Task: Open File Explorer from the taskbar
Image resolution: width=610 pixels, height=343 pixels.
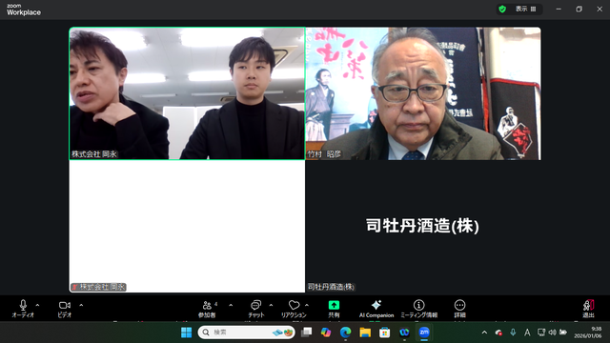Action: click(x=365, y=333)
